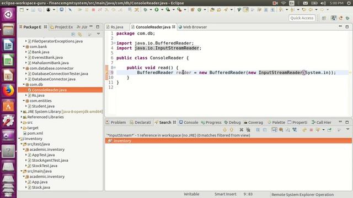Expand JRE System Library node

coord(22,111)
